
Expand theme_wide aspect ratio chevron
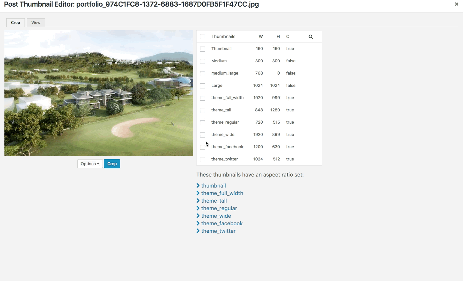(x=198, y=216)
